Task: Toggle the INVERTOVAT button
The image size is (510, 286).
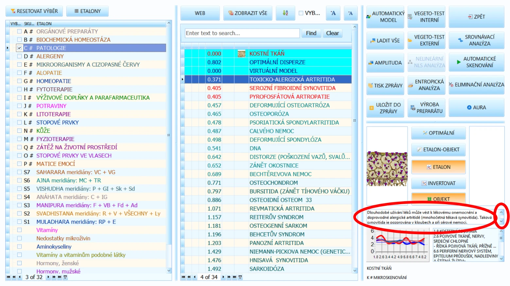Action: click(x=438, y=183)
